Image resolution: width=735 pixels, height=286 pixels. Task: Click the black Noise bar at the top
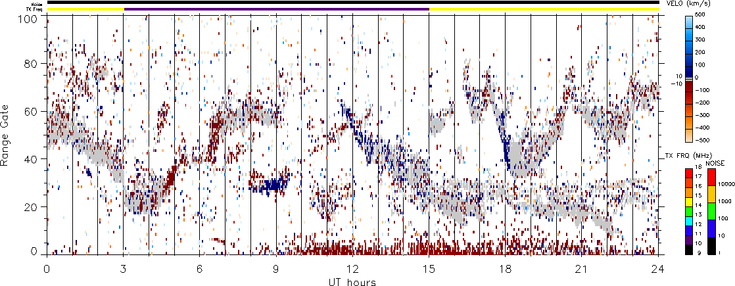point(353,3)
